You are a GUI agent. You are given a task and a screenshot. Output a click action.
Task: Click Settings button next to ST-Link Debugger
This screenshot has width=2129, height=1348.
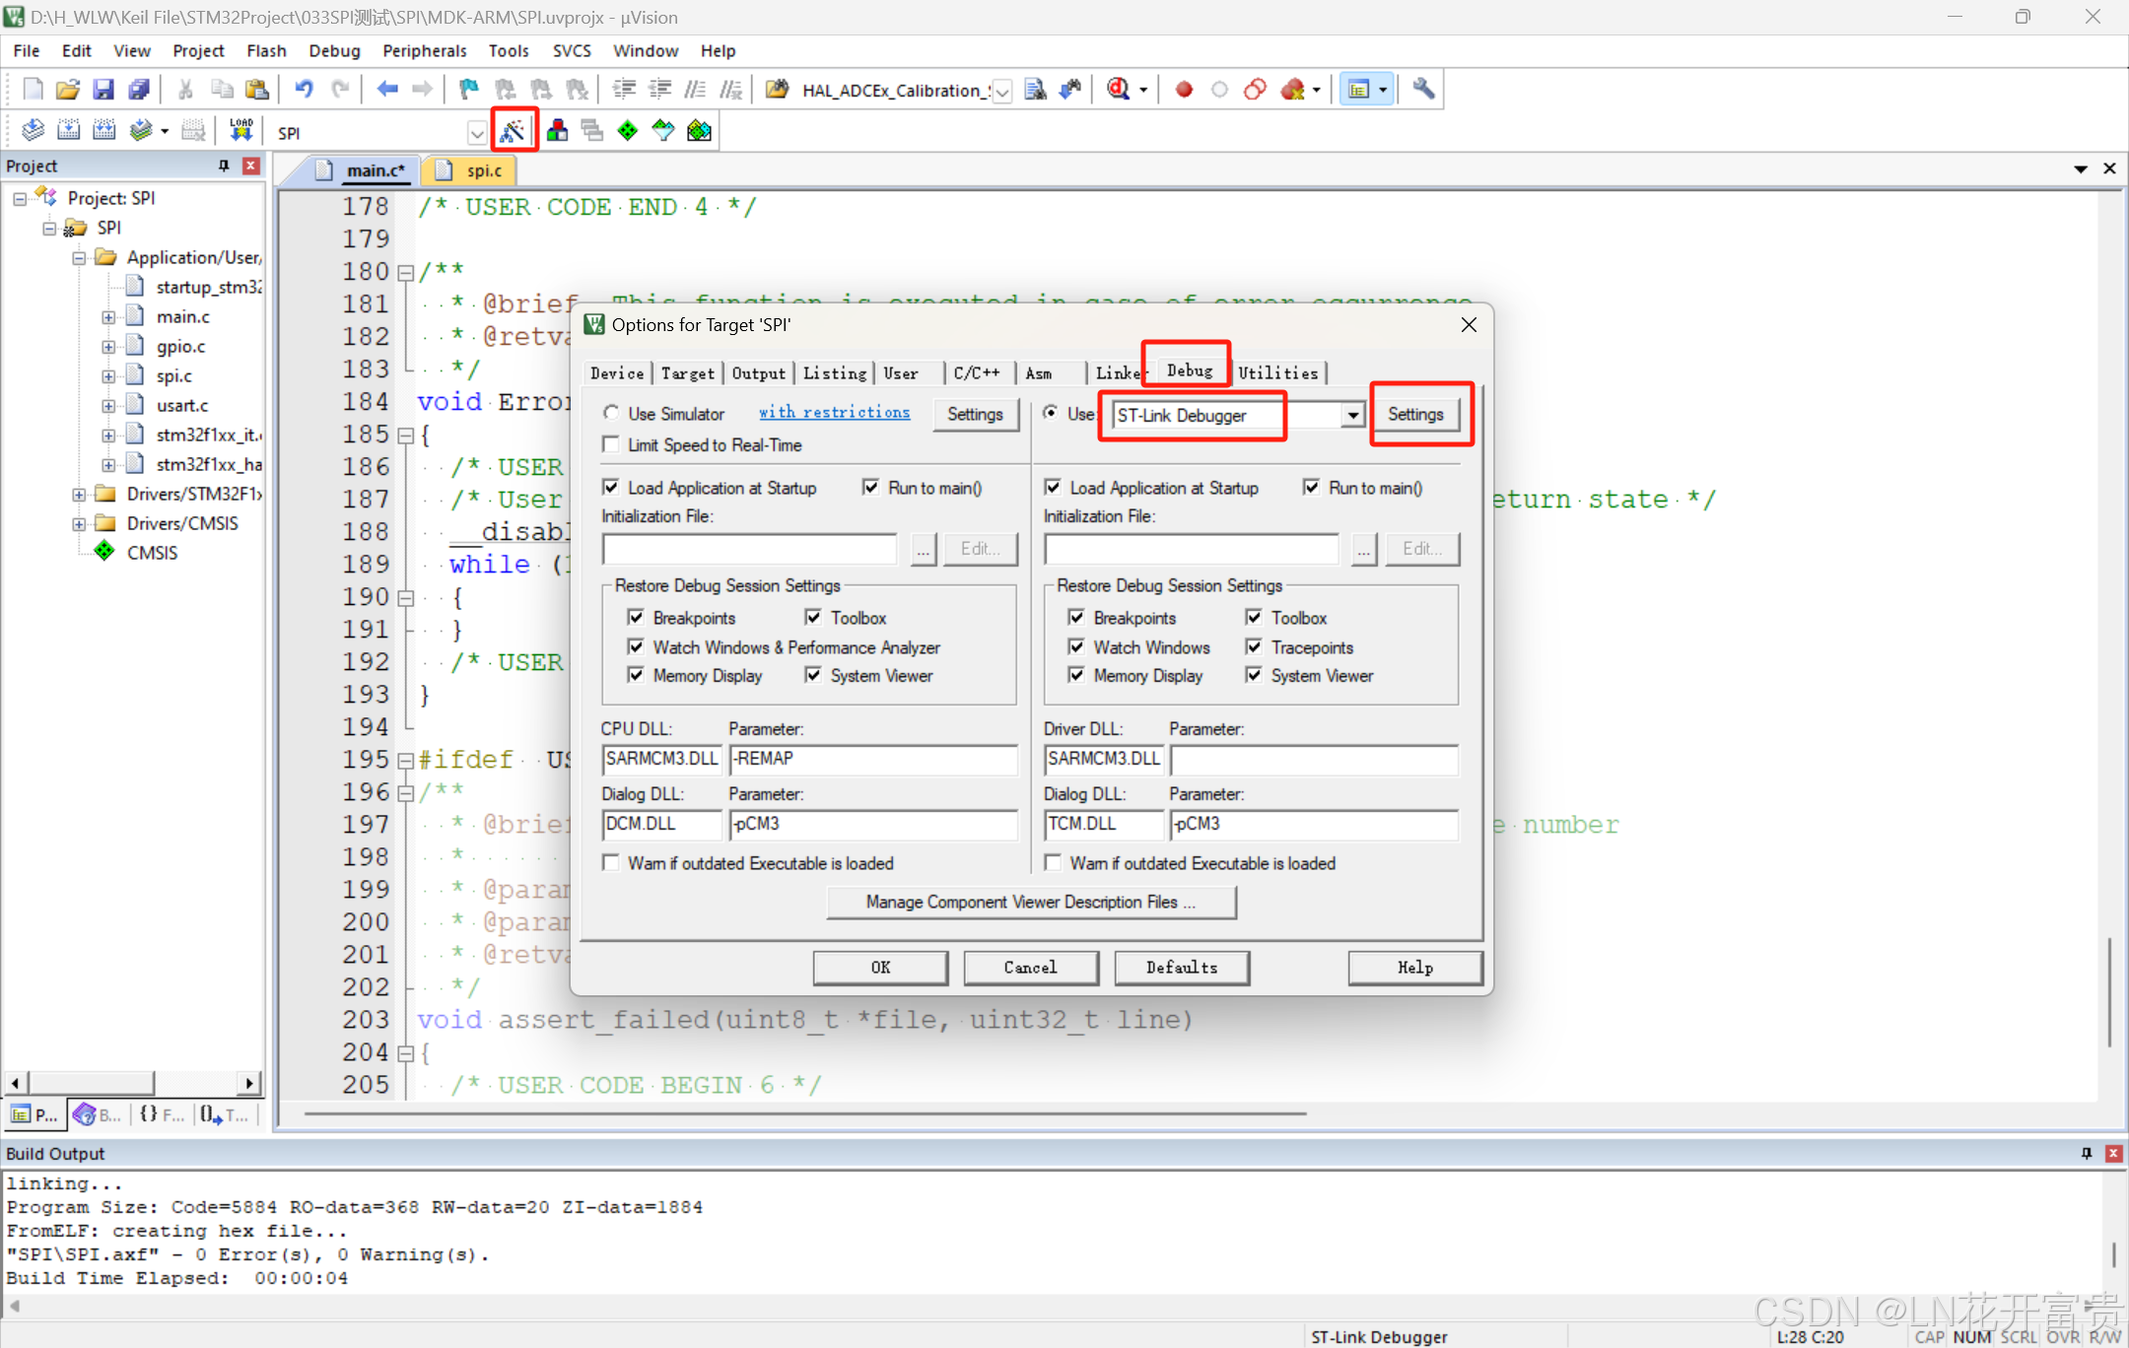(x=1415, y=415)
